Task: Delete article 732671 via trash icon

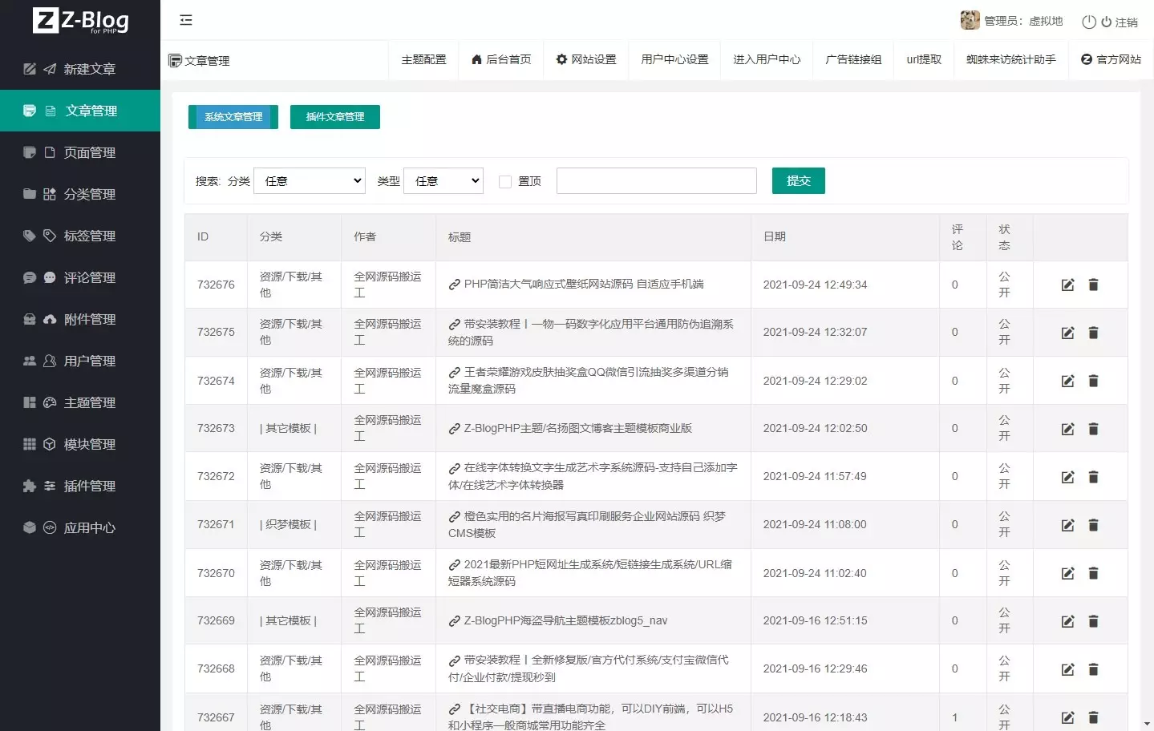Action: [x=1093, y=525]
